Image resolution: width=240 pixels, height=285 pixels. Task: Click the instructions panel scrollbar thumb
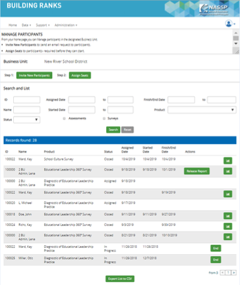[236, 38]
